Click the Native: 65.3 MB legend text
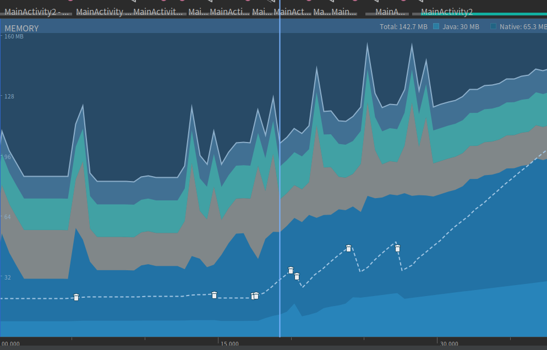The height and width of the screenshot is (350, 547). tap(522, 26)
